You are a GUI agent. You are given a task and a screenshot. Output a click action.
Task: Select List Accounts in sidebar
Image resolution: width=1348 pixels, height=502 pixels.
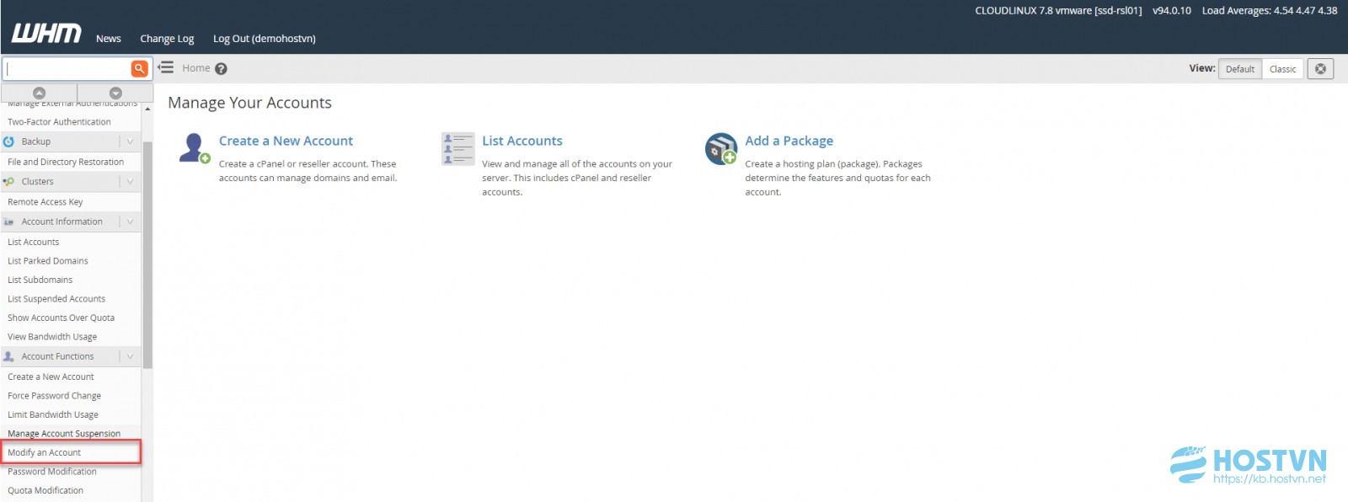pyautogui.click(x=34, y=242)
